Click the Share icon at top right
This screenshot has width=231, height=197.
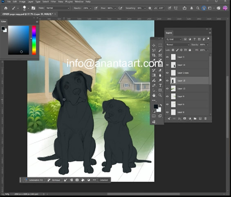[x=184, y=8]
